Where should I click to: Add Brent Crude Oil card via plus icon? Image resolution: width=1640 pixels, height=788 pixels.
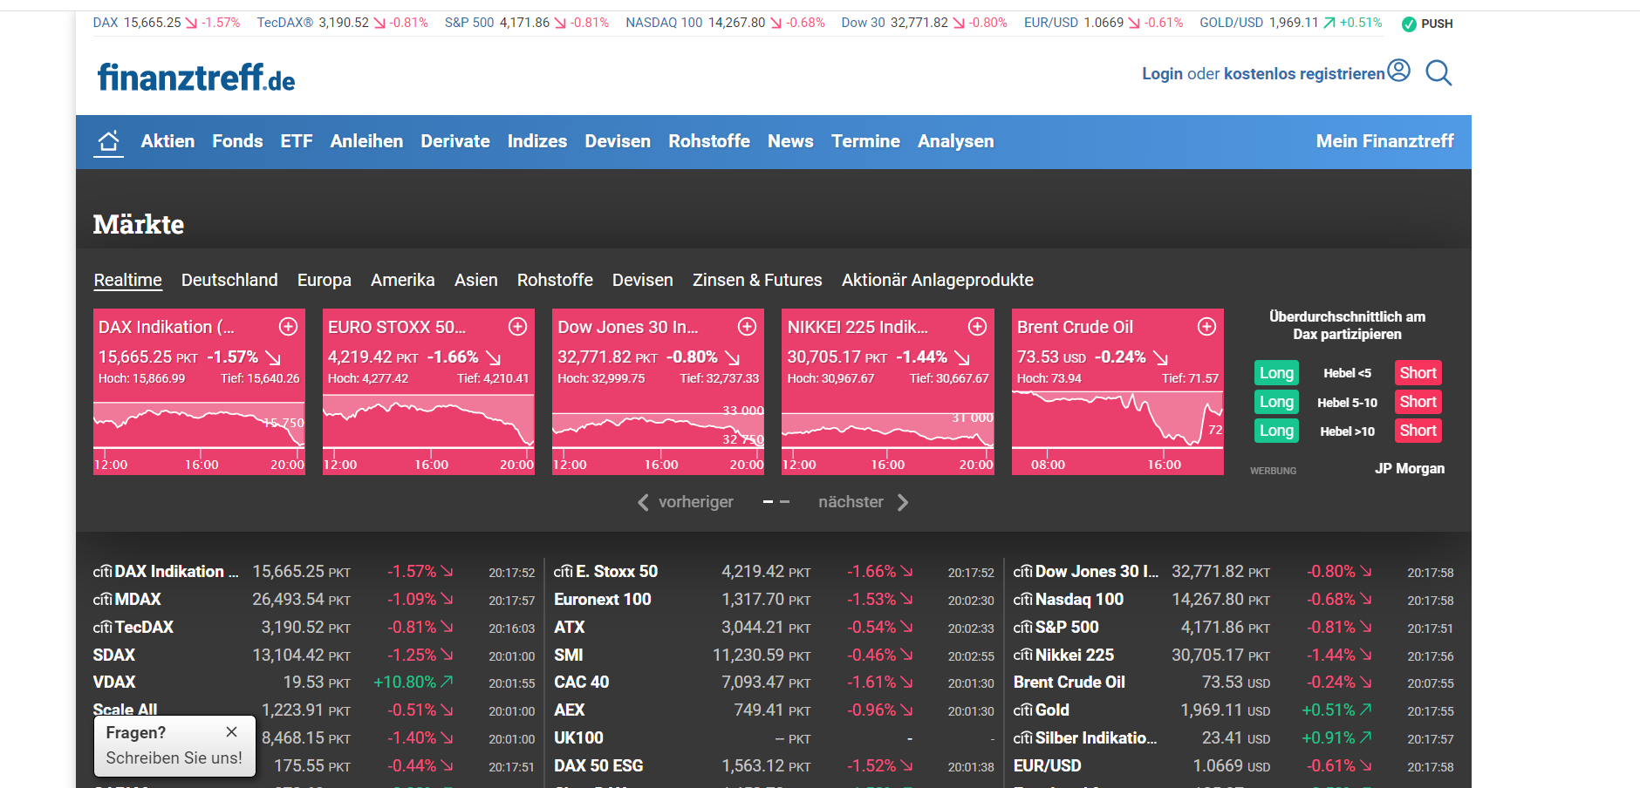click(x=1207, y=326)
